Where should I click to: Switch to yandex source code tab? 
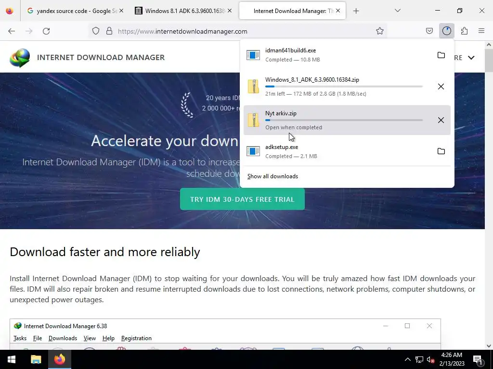tap(76, 11)
